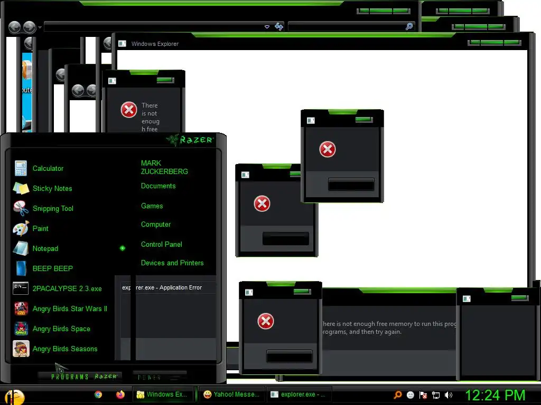Open Google Chrome from the taskbar
Image resolution: width=541 pixels, height=405 pixels.
tap(98, 394)
